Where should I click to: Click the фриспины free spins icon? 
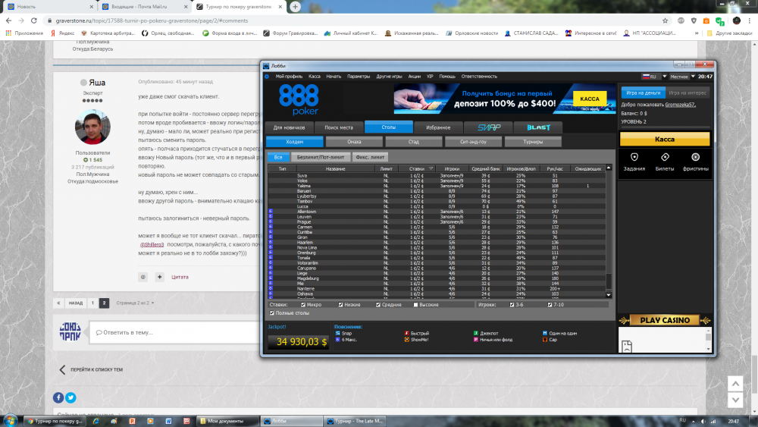click(x=695, y=157)
